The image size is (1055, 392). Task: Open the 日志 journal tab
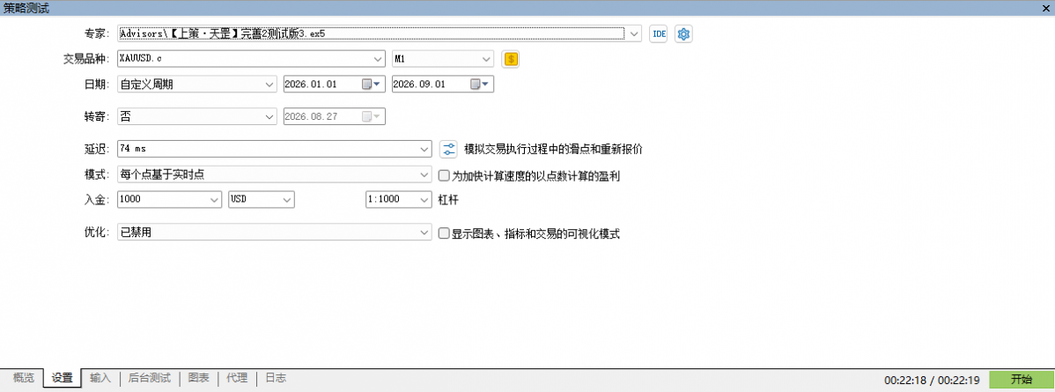click(x=275, y=378)
